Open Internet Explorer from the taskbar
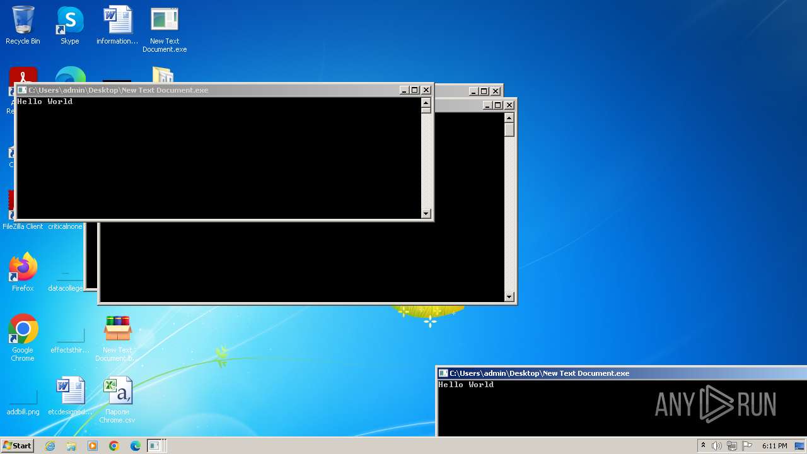This screenshot has width=807, height=454. [50, 446]
